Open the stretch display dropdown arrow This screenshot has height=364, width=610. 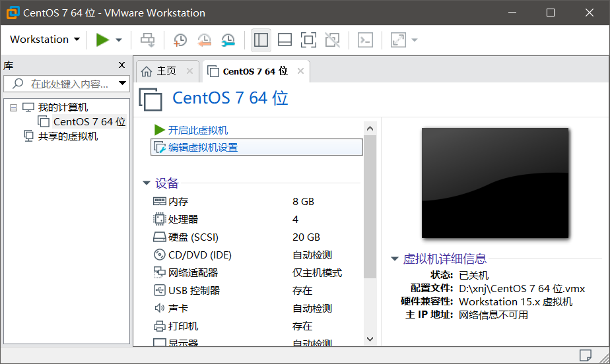(415, 40)
